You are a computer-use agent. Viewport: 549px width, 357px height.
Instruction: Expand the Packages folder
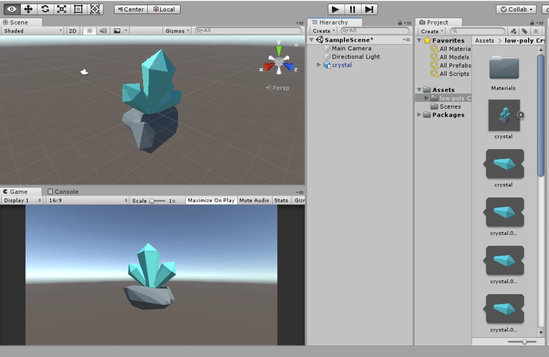point(419,115)
